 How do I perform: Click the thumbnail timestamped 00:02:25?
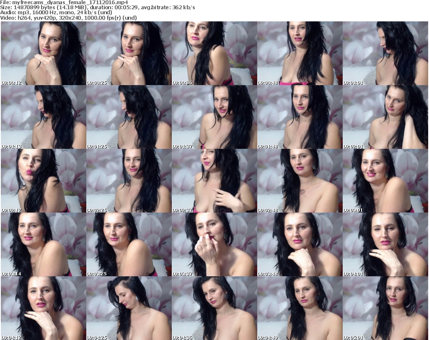[129, 181]
